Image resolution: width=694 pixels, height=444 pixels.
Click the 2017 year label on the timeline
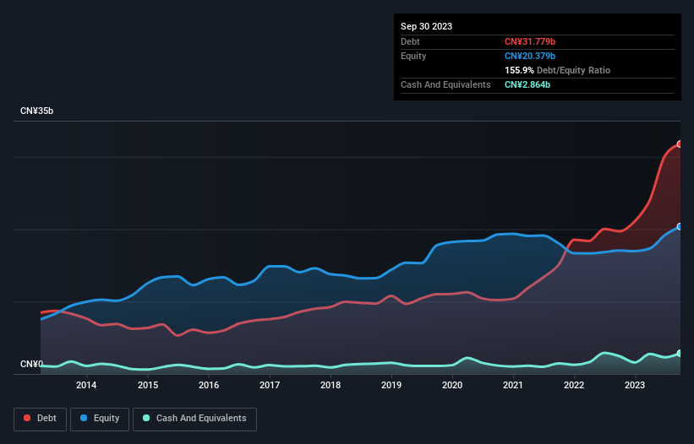point(270,386)
